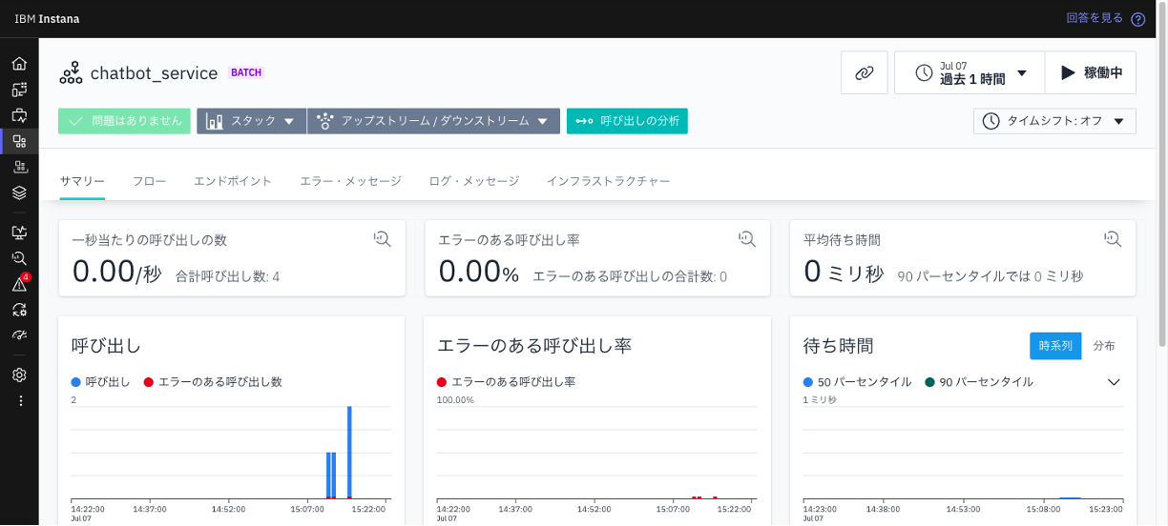1168x526 pixels.
Task: Select the サマリー tab
Action: (x=82, y=181)
